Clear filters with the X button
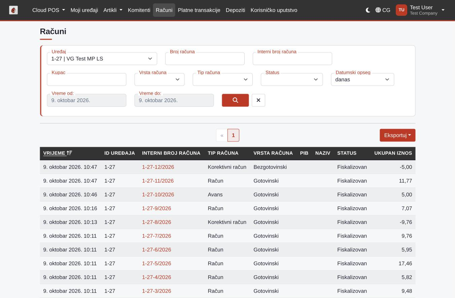 (x=258, y=100)
